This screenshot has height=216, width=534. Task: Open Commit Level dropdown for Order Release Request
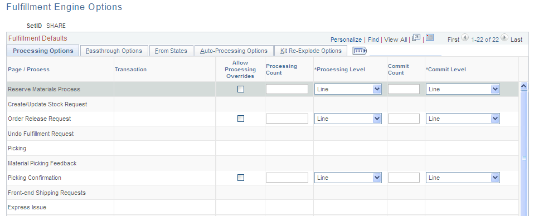point(463,119)
